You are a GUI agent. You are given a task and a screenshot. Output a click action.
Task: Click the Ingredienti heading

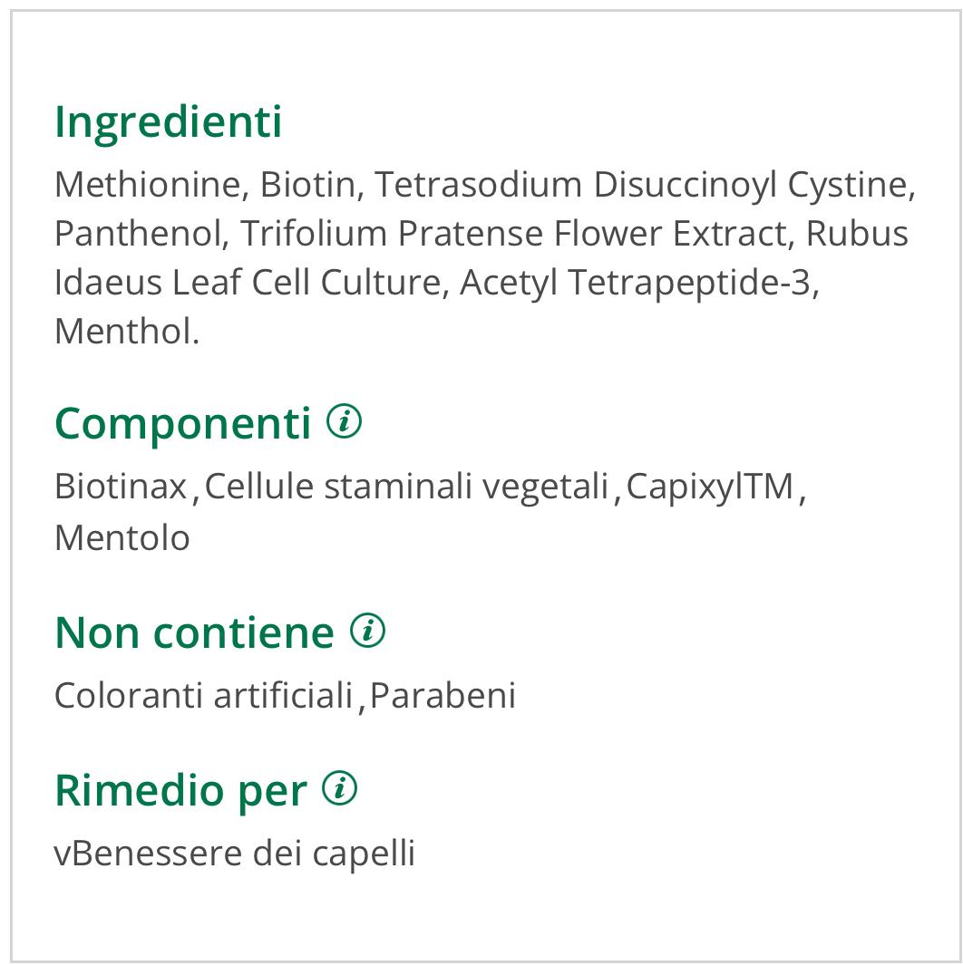[169, 121]
